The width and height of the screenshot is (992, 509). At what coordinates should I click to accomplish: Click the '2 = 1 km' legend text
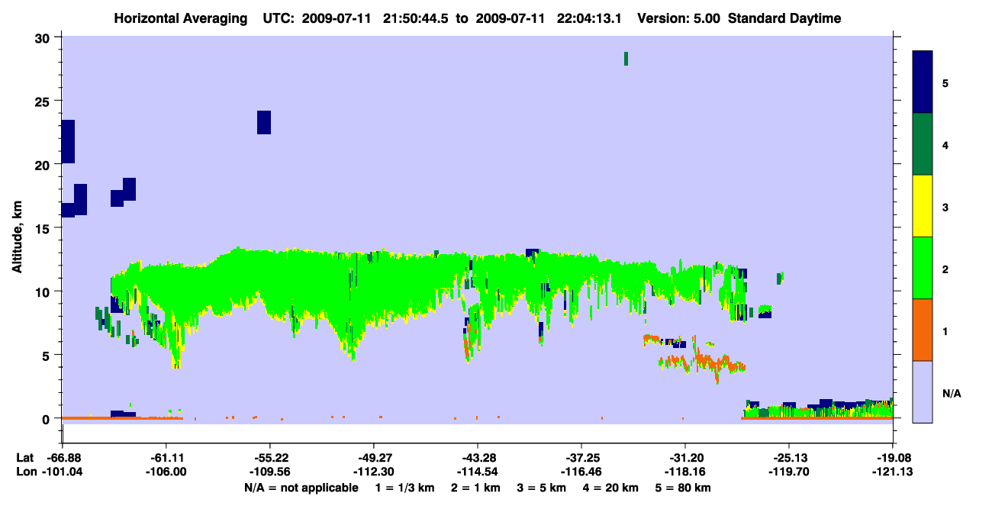[x=475, y=488]
